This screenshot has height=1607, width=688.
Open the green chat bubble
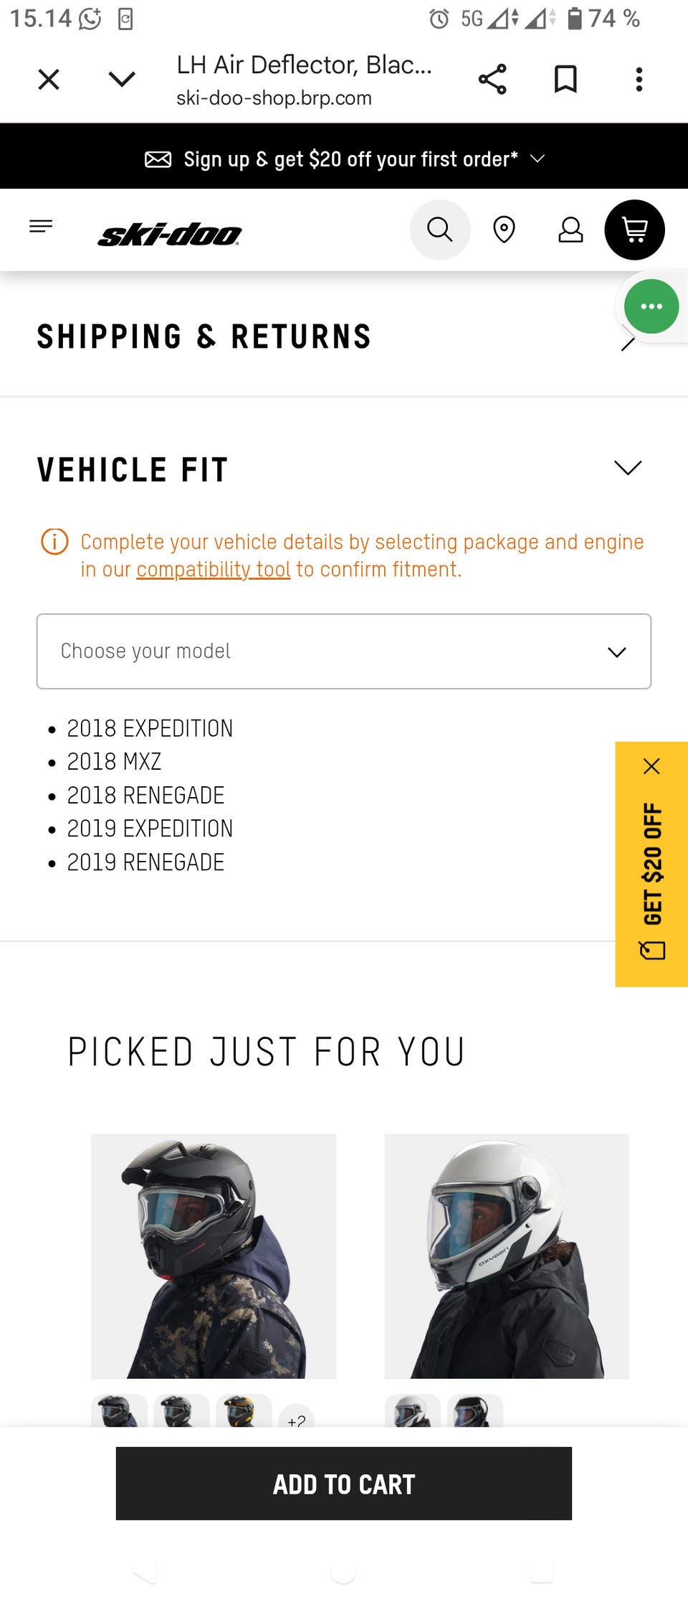(x=651, y=306)
